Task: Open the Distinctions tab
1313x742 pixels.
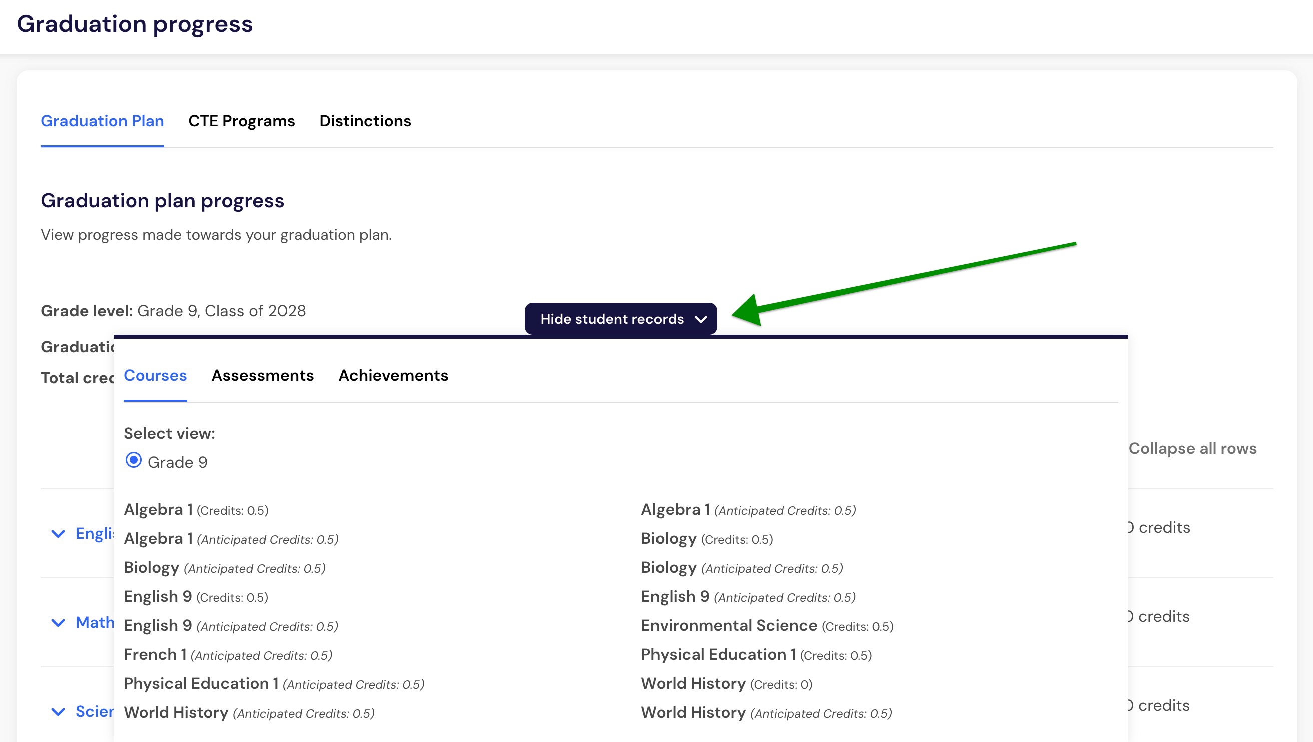Action: (x=365, y=121)
